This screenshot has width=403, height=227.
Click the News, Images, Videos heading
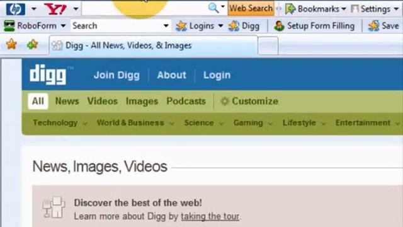point(99,166)
